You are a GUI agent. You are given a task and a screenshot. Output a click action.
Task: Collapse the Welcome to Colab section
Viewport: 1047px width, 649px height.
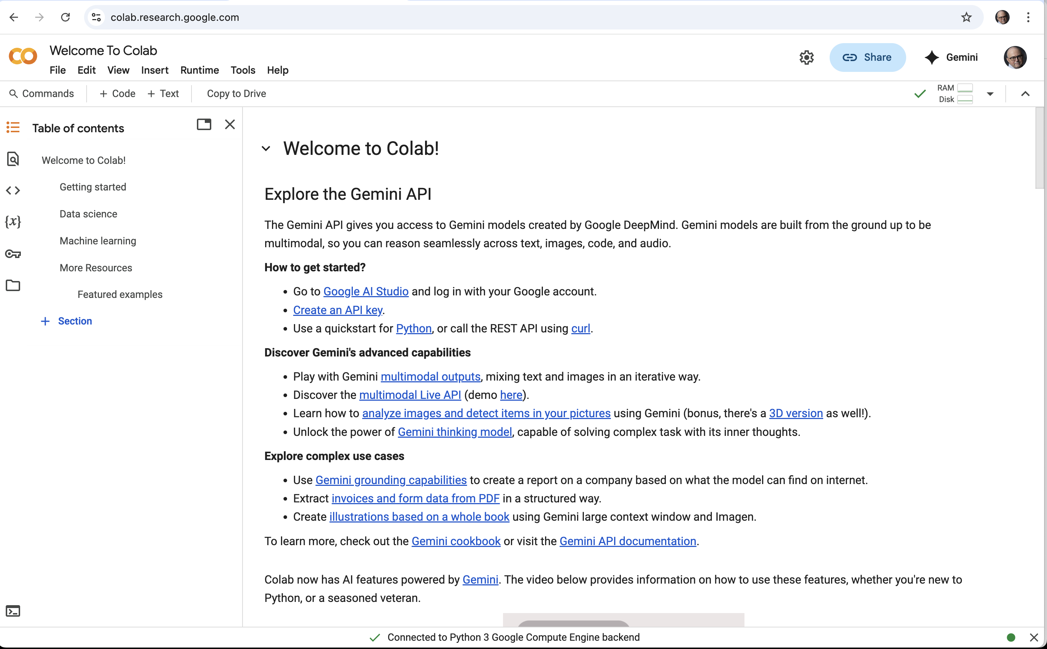click(x=266, y=148)
